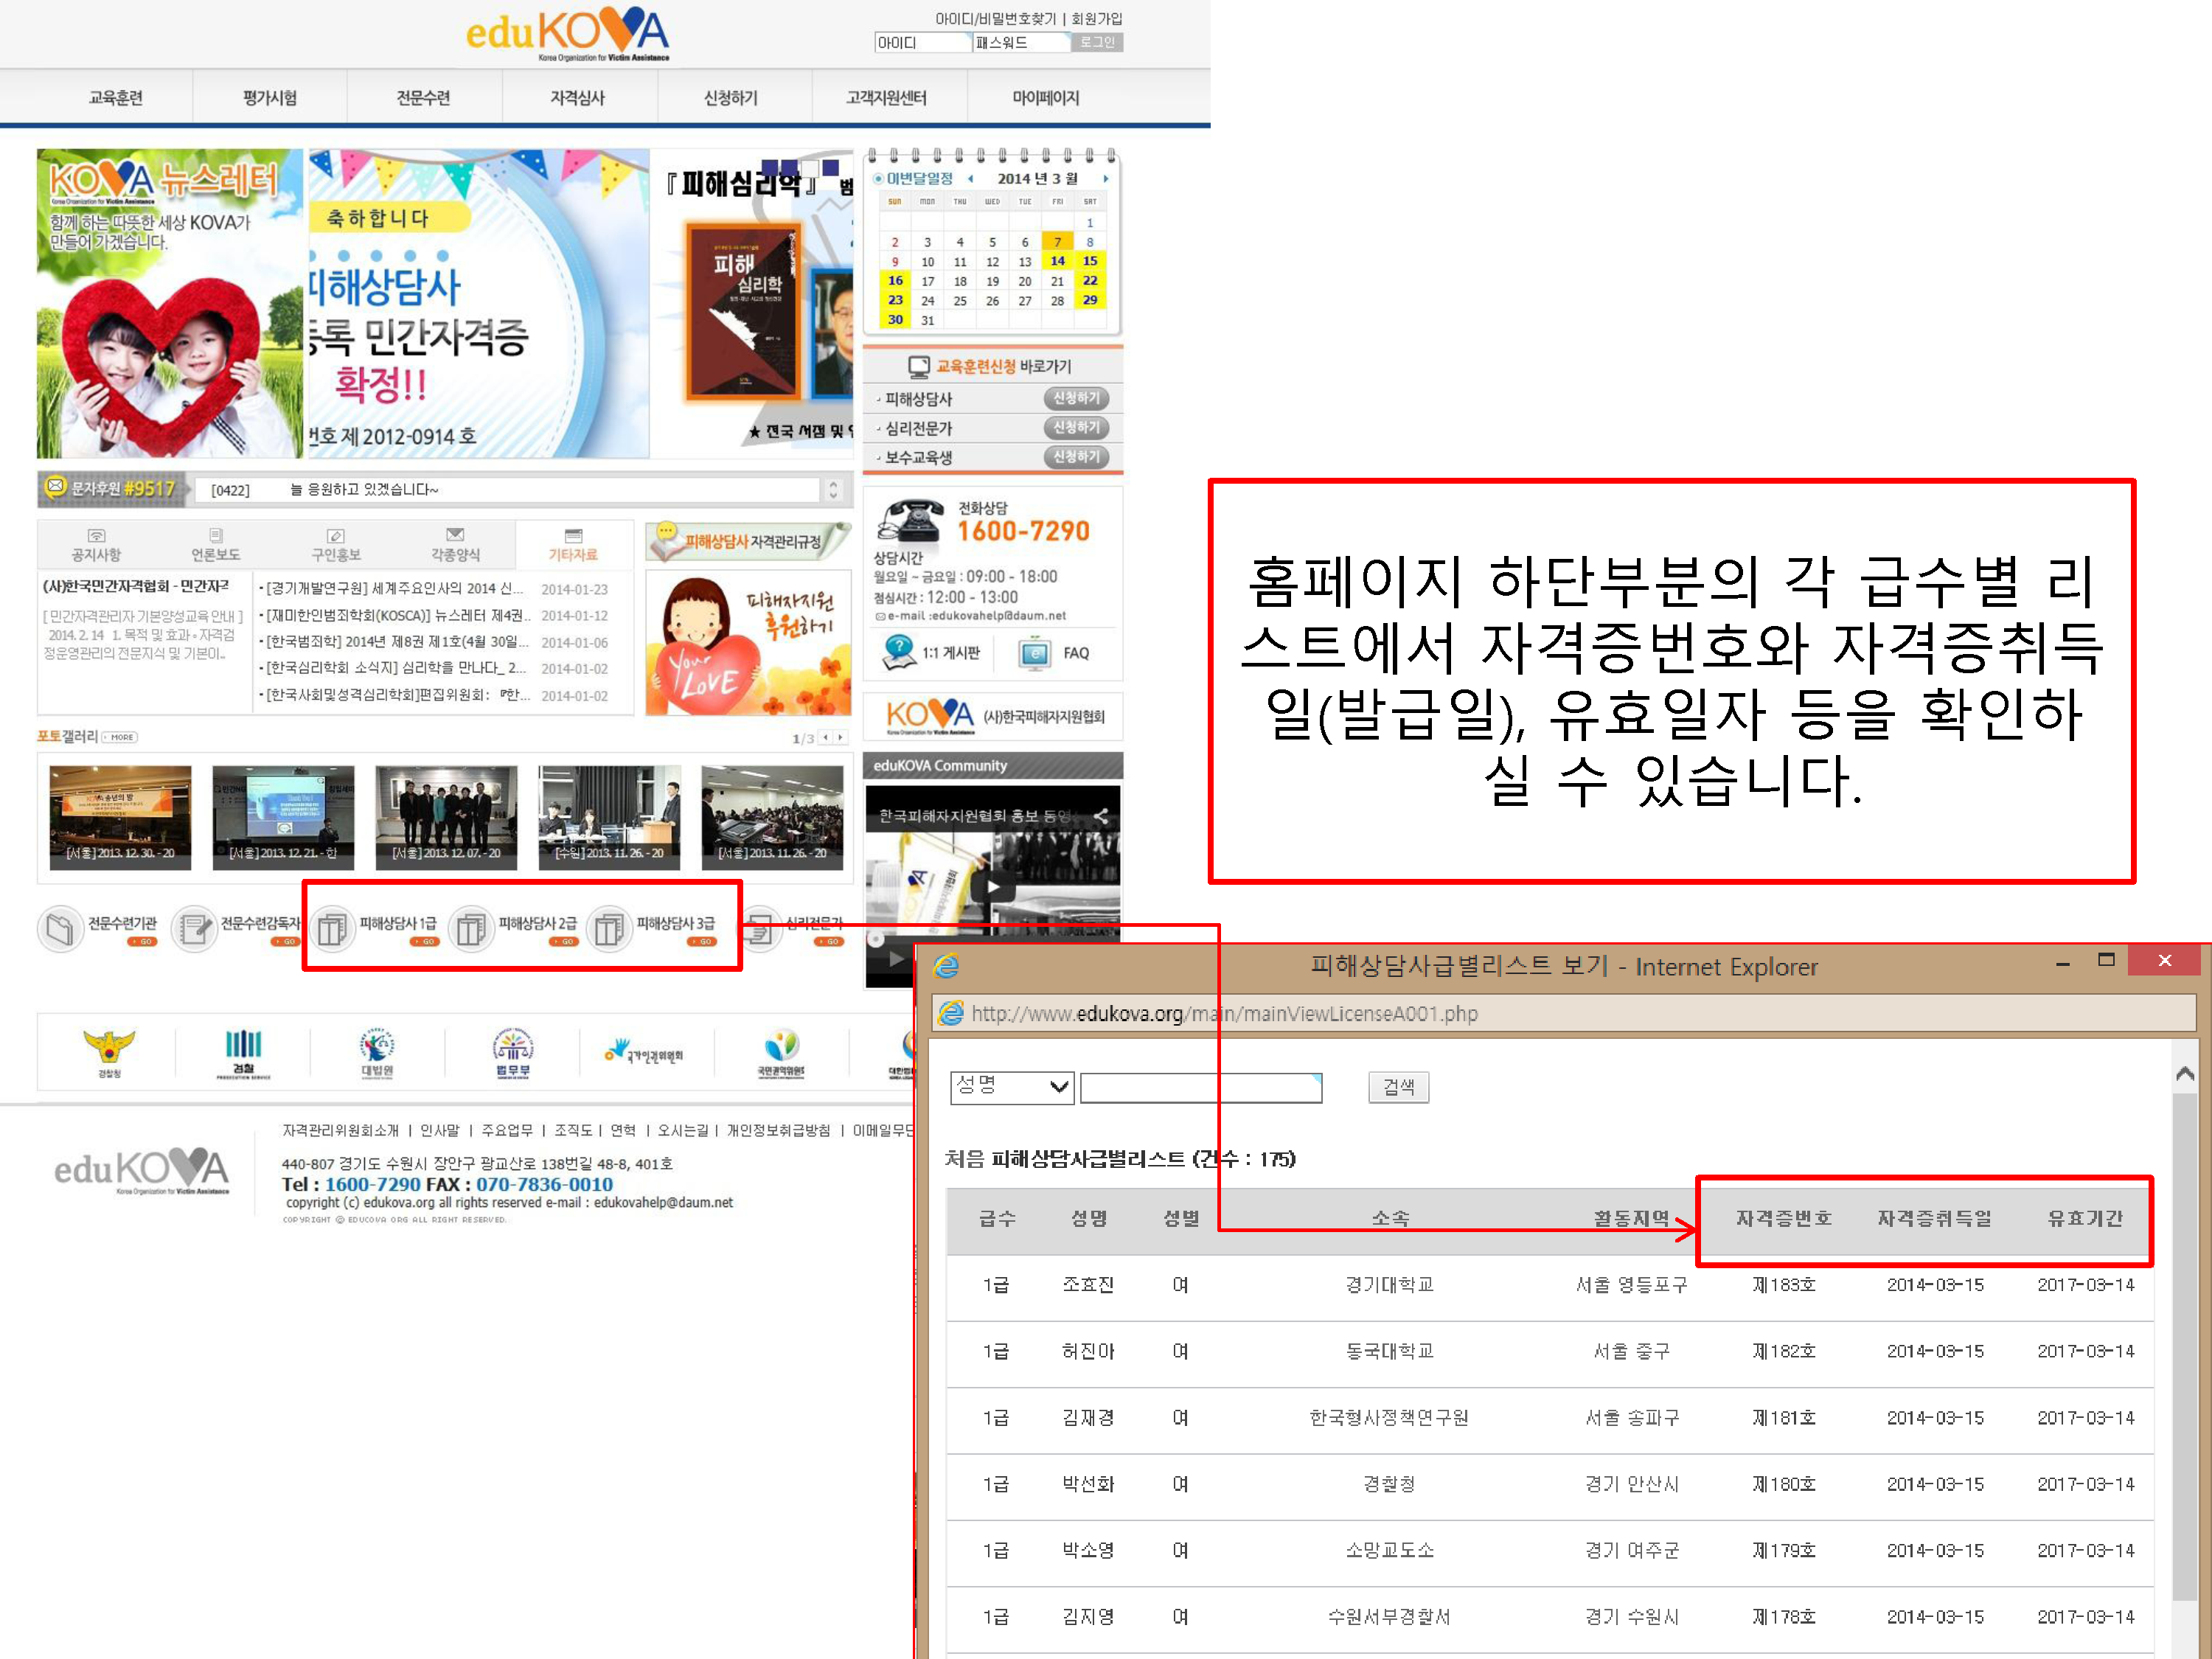The width and height of the screenshot is (2212, 1659).
Task: Open gallery photo dated 2013.12.07
Action: pos(446,817)
